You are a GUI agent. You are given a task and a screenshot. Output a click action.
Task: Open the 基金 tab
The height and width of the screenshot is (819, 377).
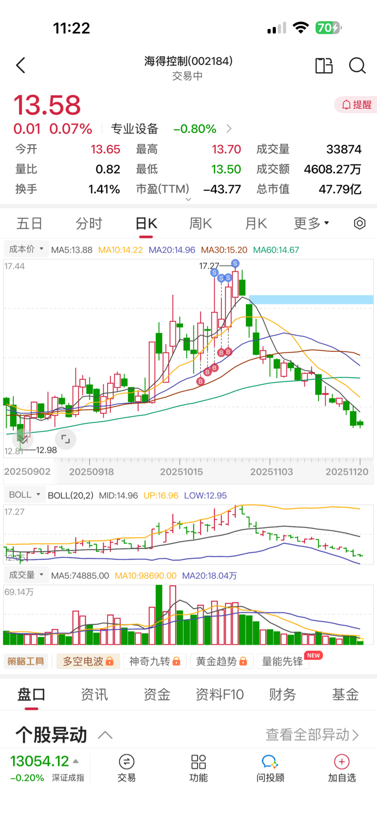(345, 694)
